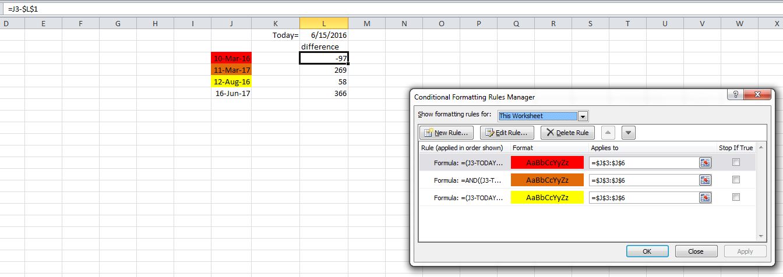Image resolution: width=783 pixels, height=277 pixels.
Task: Select column header K
Action: click(x=276, y=23)
